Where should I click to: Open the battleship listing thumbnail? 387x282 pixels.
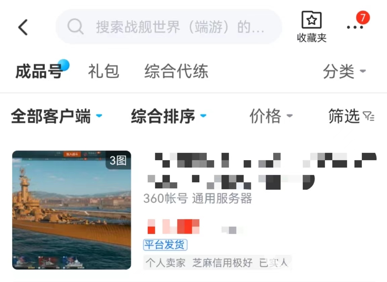72,210
